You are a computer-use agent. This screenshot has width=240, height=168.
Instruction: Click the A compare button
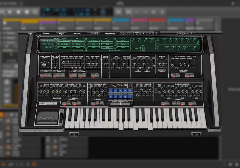pyautogui.click(x=143, y=33)
